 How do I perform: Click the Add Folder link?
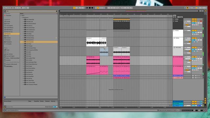pyautogui.click(x=10, y=66)
